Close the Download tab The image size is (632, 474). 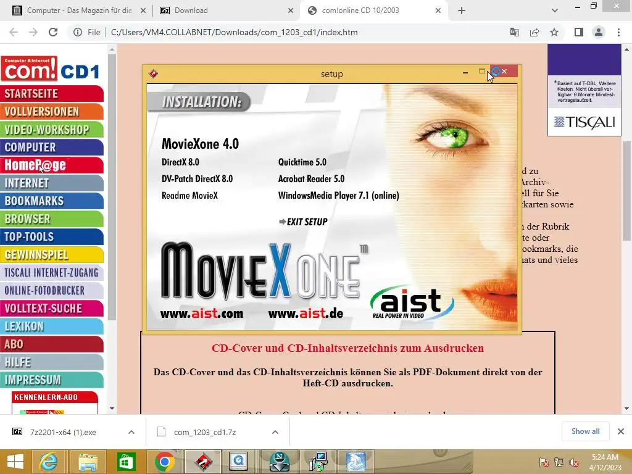point(291,10)
